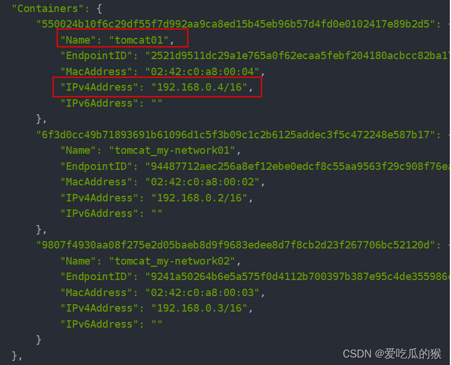Click the EndpointID starting with 9241a50264b6
This screenshot has height=365, width=451.
298,277
